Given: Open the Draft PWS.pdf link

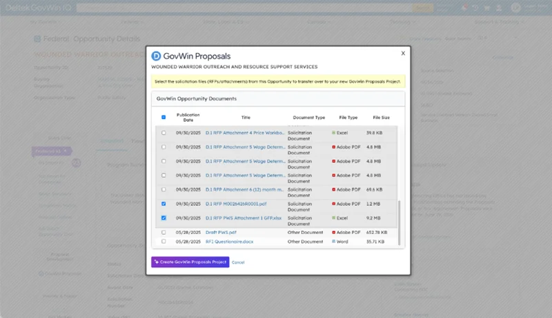Looking at the screenshot, I should coord(221,233).
